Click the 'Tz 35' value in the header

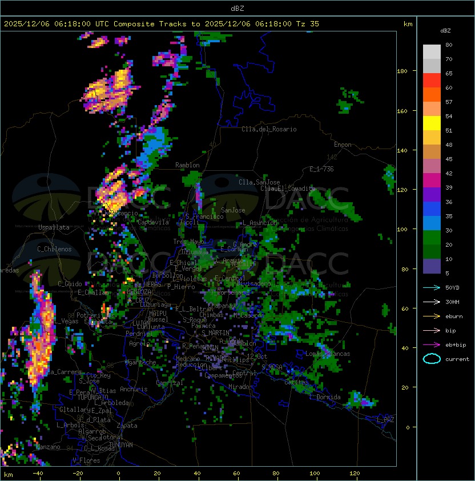coord(308,24)
